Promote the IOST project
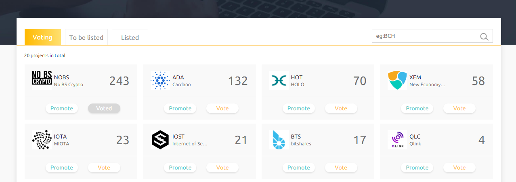This screenshot has height=182, width=516. 180,168
